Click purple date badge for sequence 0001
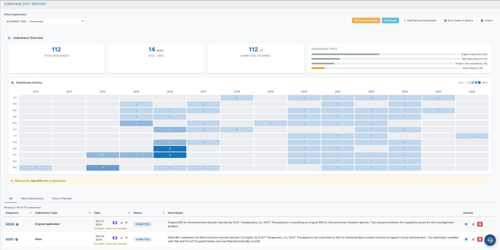 pos(115,238)
